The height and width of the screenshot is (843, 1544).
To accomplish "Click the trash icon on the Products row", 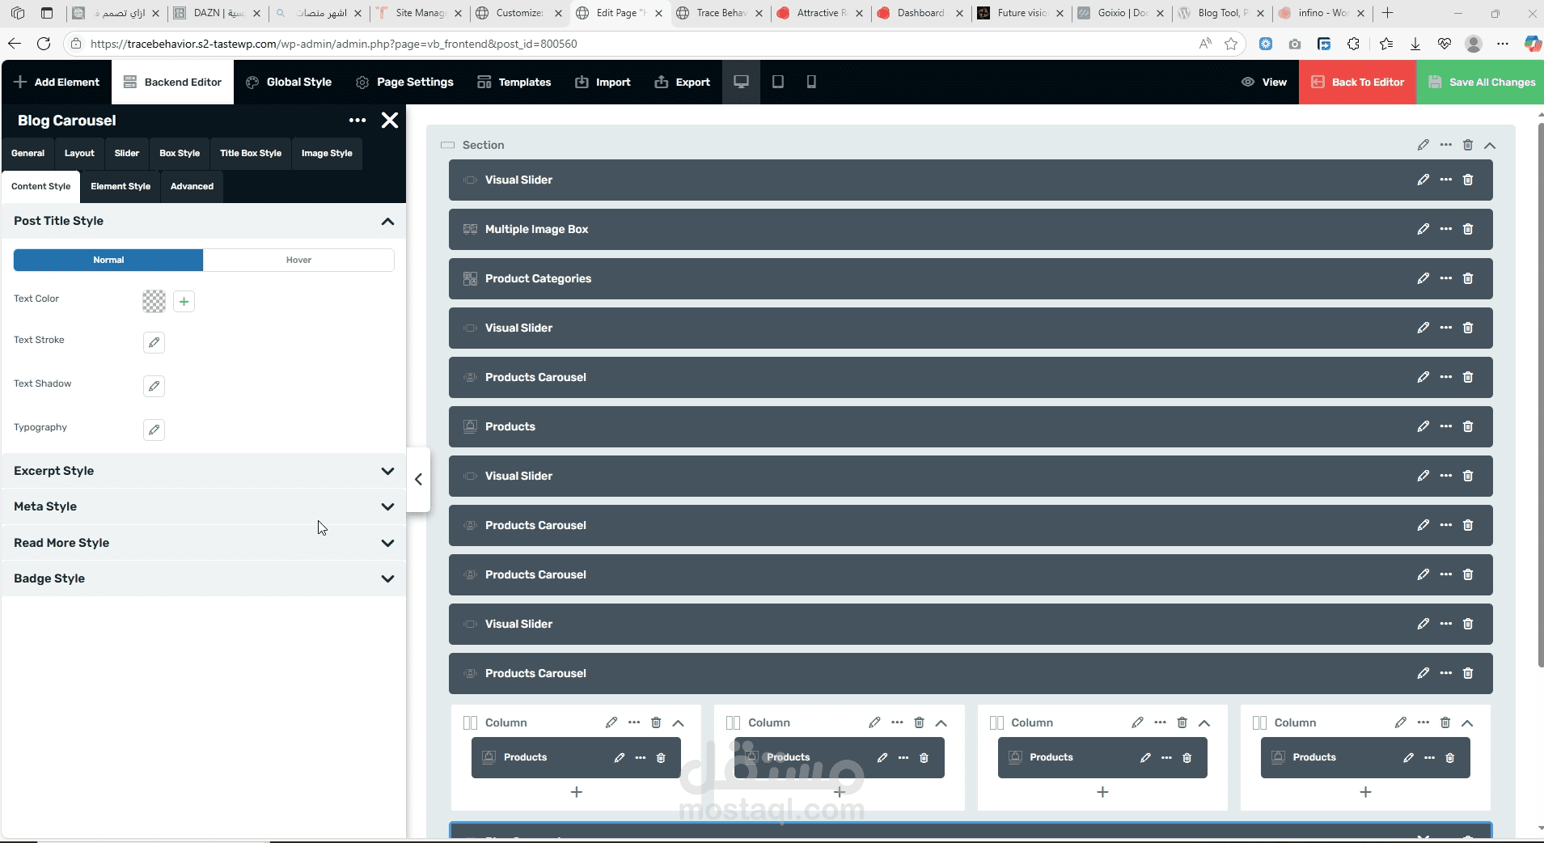I will 1468,426.
